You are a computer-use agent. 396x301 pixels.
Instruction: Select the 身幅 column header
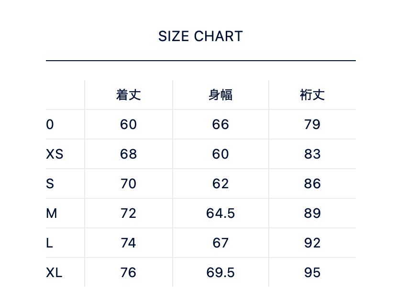[x=220, y=95]
